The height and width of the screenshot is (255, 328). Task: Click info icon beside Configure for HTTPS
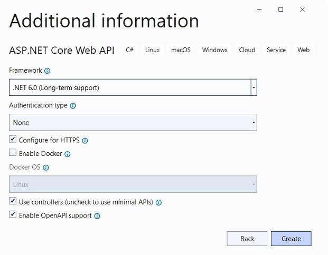[x=85, y=141]
